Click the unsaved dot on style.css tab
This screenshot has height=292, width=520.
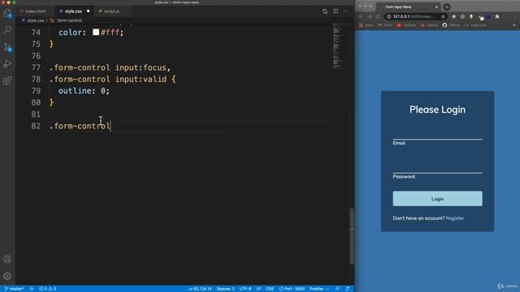click(89, 11)
